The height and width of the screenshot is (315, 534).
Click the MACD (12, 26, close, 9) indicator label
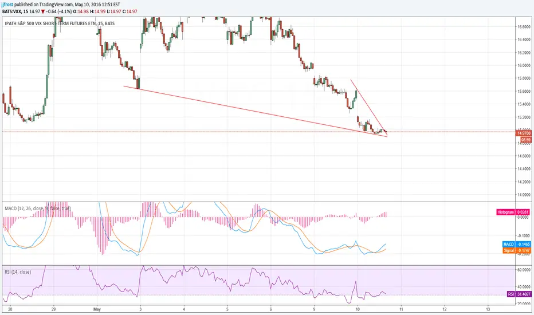(x=37, y=208)
